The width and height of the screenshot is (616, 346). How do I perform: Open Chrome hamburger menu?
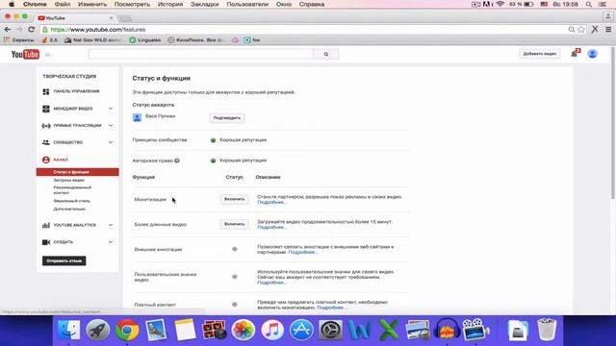[608, 30]
